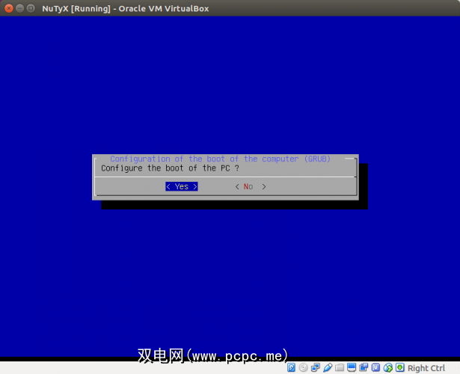This screenshot has width=460, height=374.
Task: Minimize the NuTyX VirtualBox window
Action: pos(19,8)
